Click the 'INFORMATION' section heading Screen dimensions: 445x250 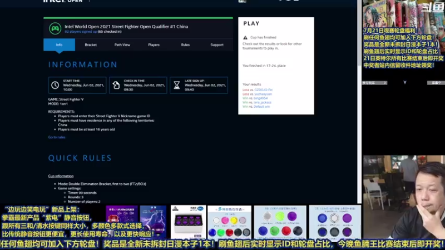point(83,64)
